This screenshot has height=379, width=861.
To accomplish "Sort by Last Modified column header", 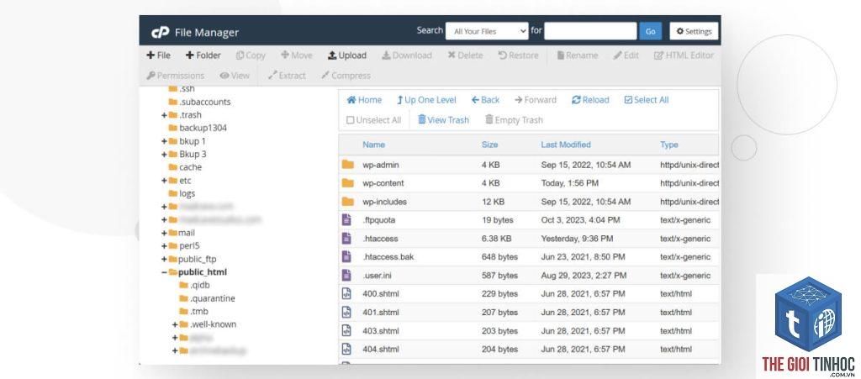I will click(566, 145).
